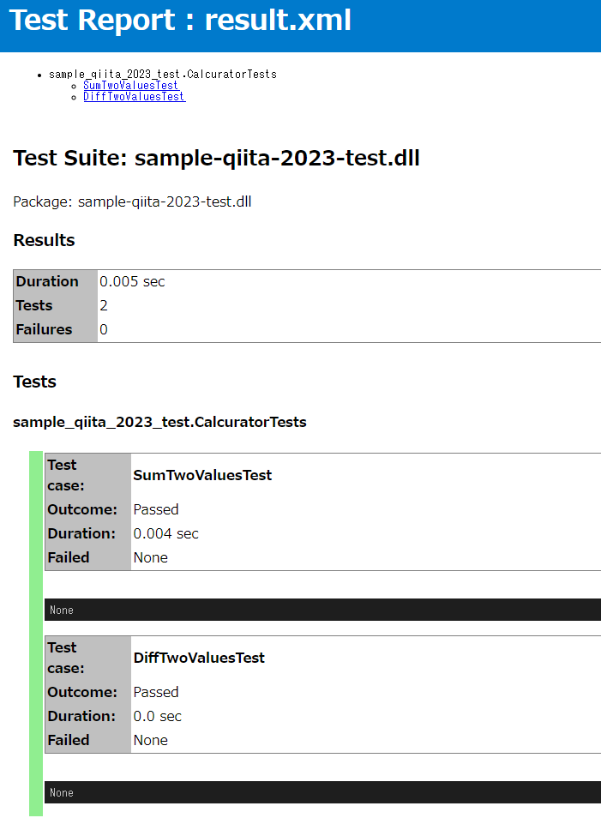Click the green pass status bar beside the tests
The width and height of the screenshot is (601, 824).
(35, 633)
